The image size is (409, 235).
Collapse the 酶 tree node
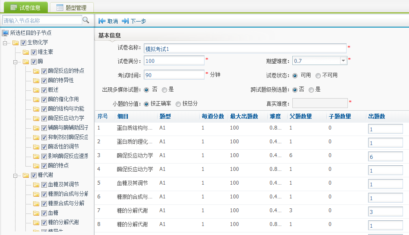pyautogui.click(x=16, y=62)
